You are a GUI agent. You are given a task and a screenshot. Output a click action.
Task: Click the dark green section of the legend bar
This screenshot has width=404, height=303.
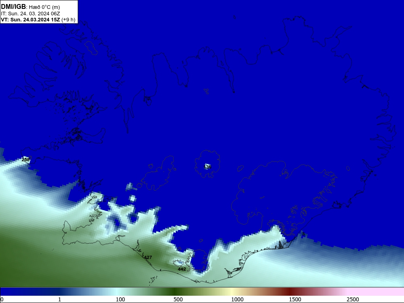(x=175, y=292)
